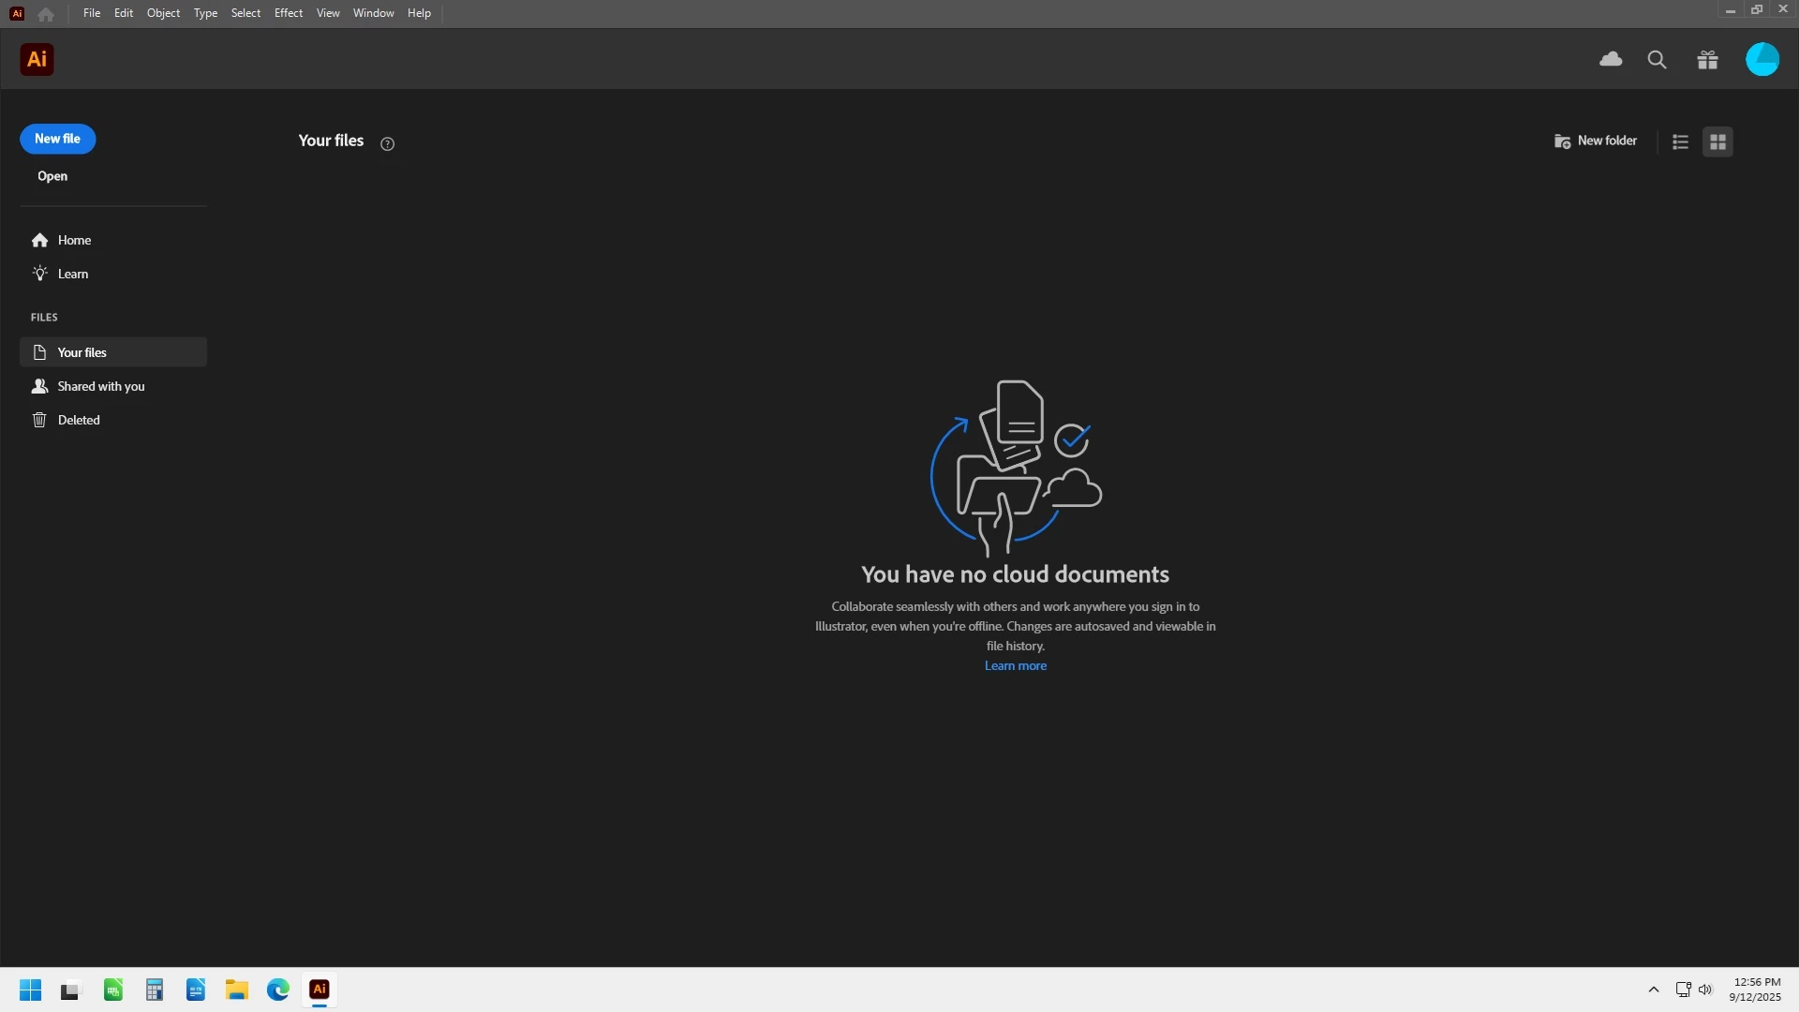The width and height of the screenshot is (1799, 1012).
Task: Open the user profile avatar
Action: click(1762, 60)
